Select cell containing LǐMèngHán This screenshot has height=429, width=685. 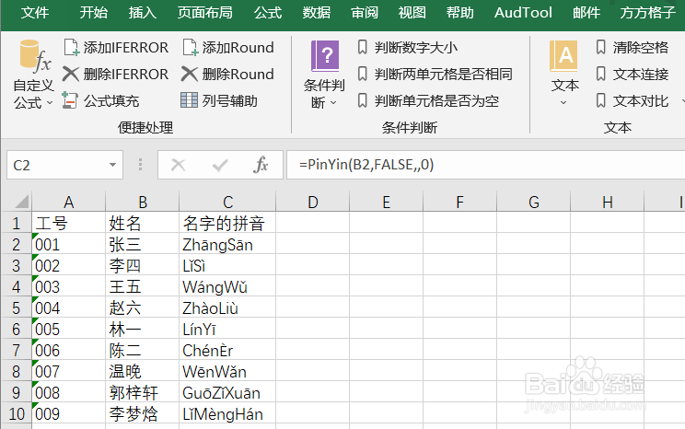[x=227, y=413]
